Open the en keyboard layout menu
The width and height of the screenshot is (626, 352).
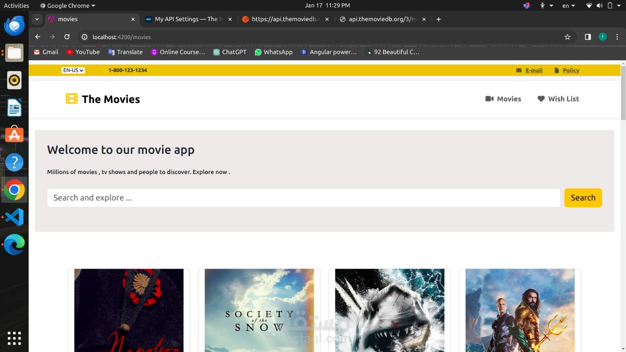(x=568, y=5)
